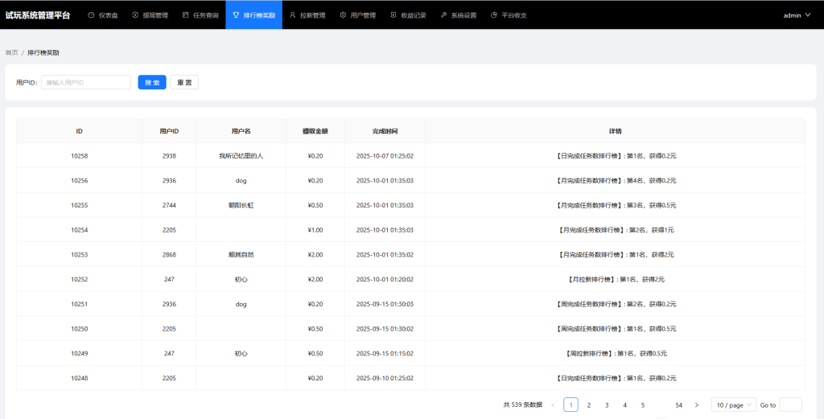824x419 pixels.
Task: Go to page 2 of results
Action: 589,405
